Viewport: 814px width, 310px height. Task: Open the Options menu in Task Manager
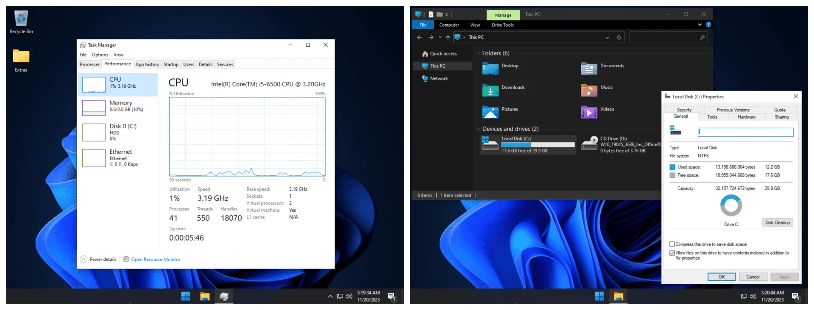tap(100, 55)
